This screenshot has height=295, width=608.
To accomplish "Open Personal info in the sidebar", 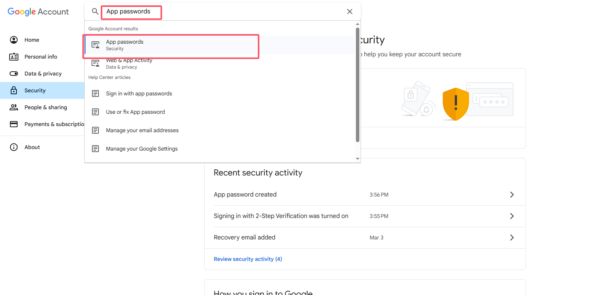I will coord(42,57).
